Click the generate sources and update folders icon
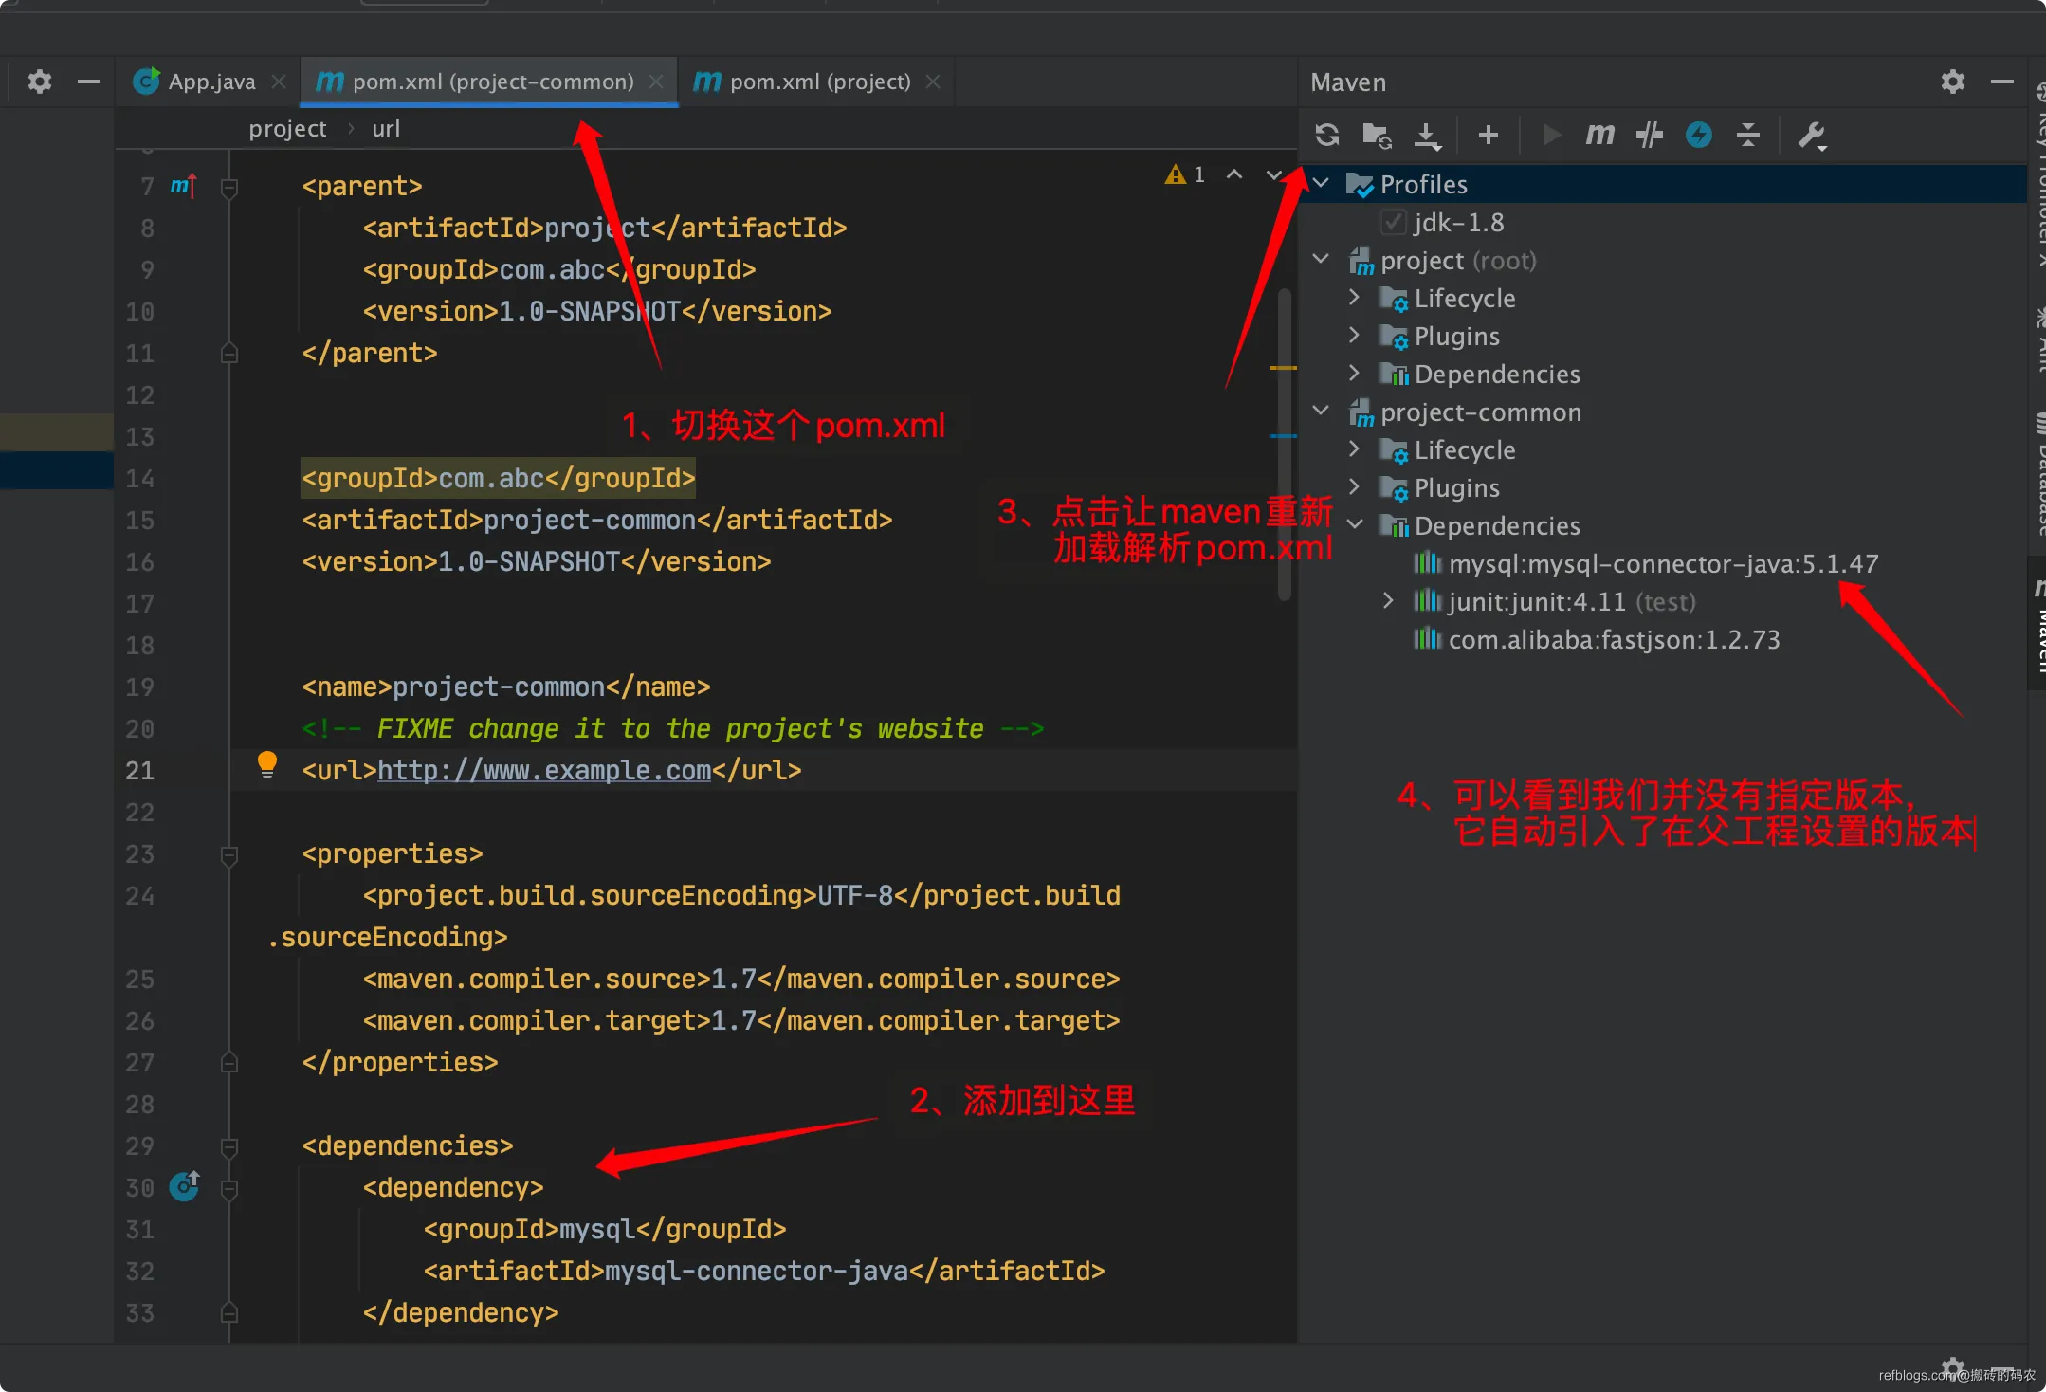The height and width of the screenshot is (1392, 2046). [1376, 135]
